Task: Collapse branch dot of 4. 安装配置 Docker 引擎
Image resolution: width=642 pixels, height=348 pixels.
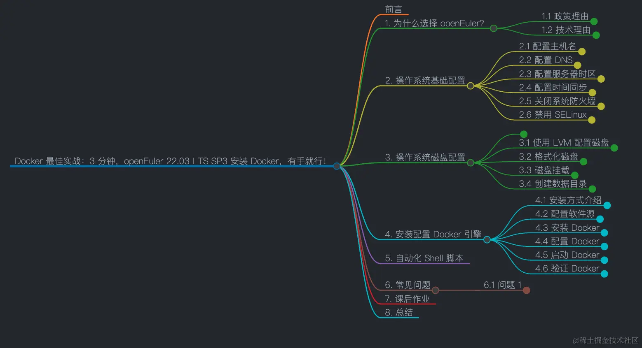Action: click(487, 239)
